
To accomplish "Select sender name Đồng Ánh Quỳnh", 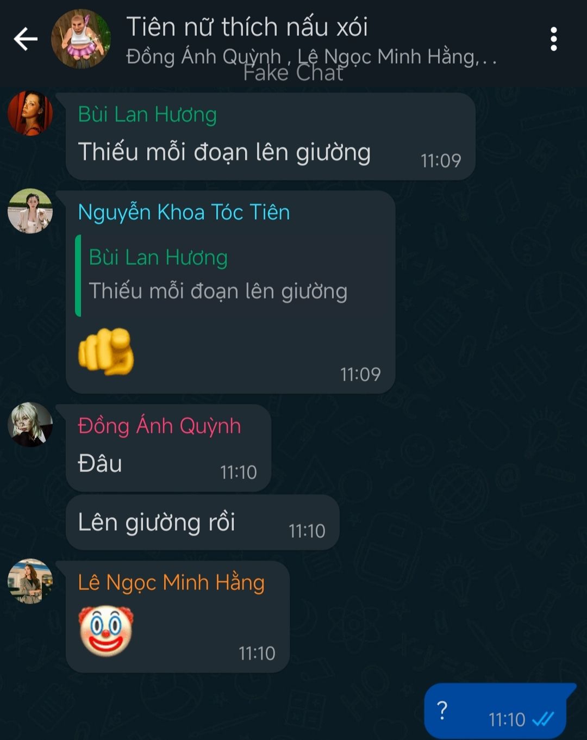I will point(159,426).
